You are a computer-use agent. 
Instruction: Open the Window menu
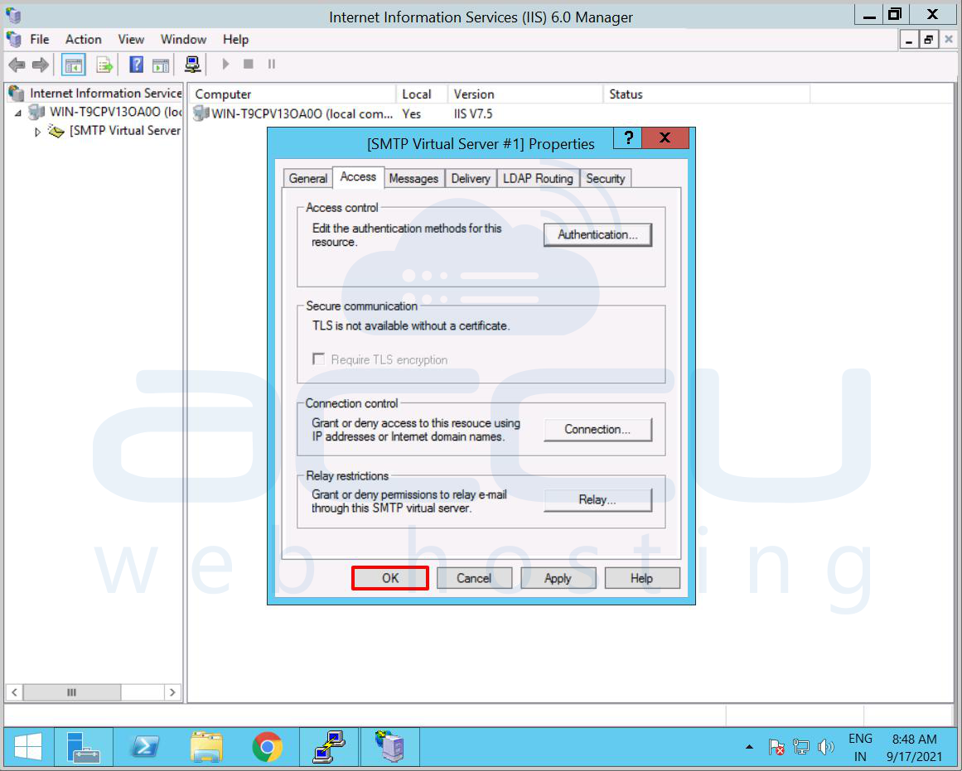point(183,39)
